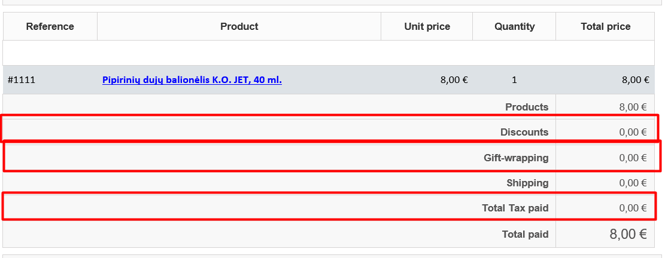Open the Pipirinių dujų balionėlis product link

tap(192, 80)
